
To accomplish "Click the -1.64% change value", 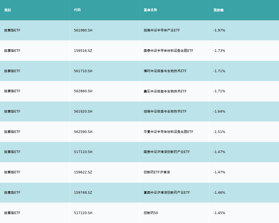I will (x=219, y=111).
